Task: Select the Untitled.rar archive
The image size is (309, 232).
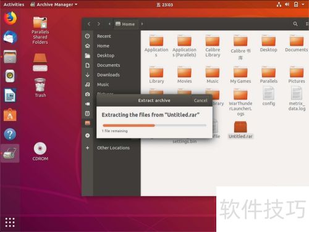Action: tap(240, 130)
